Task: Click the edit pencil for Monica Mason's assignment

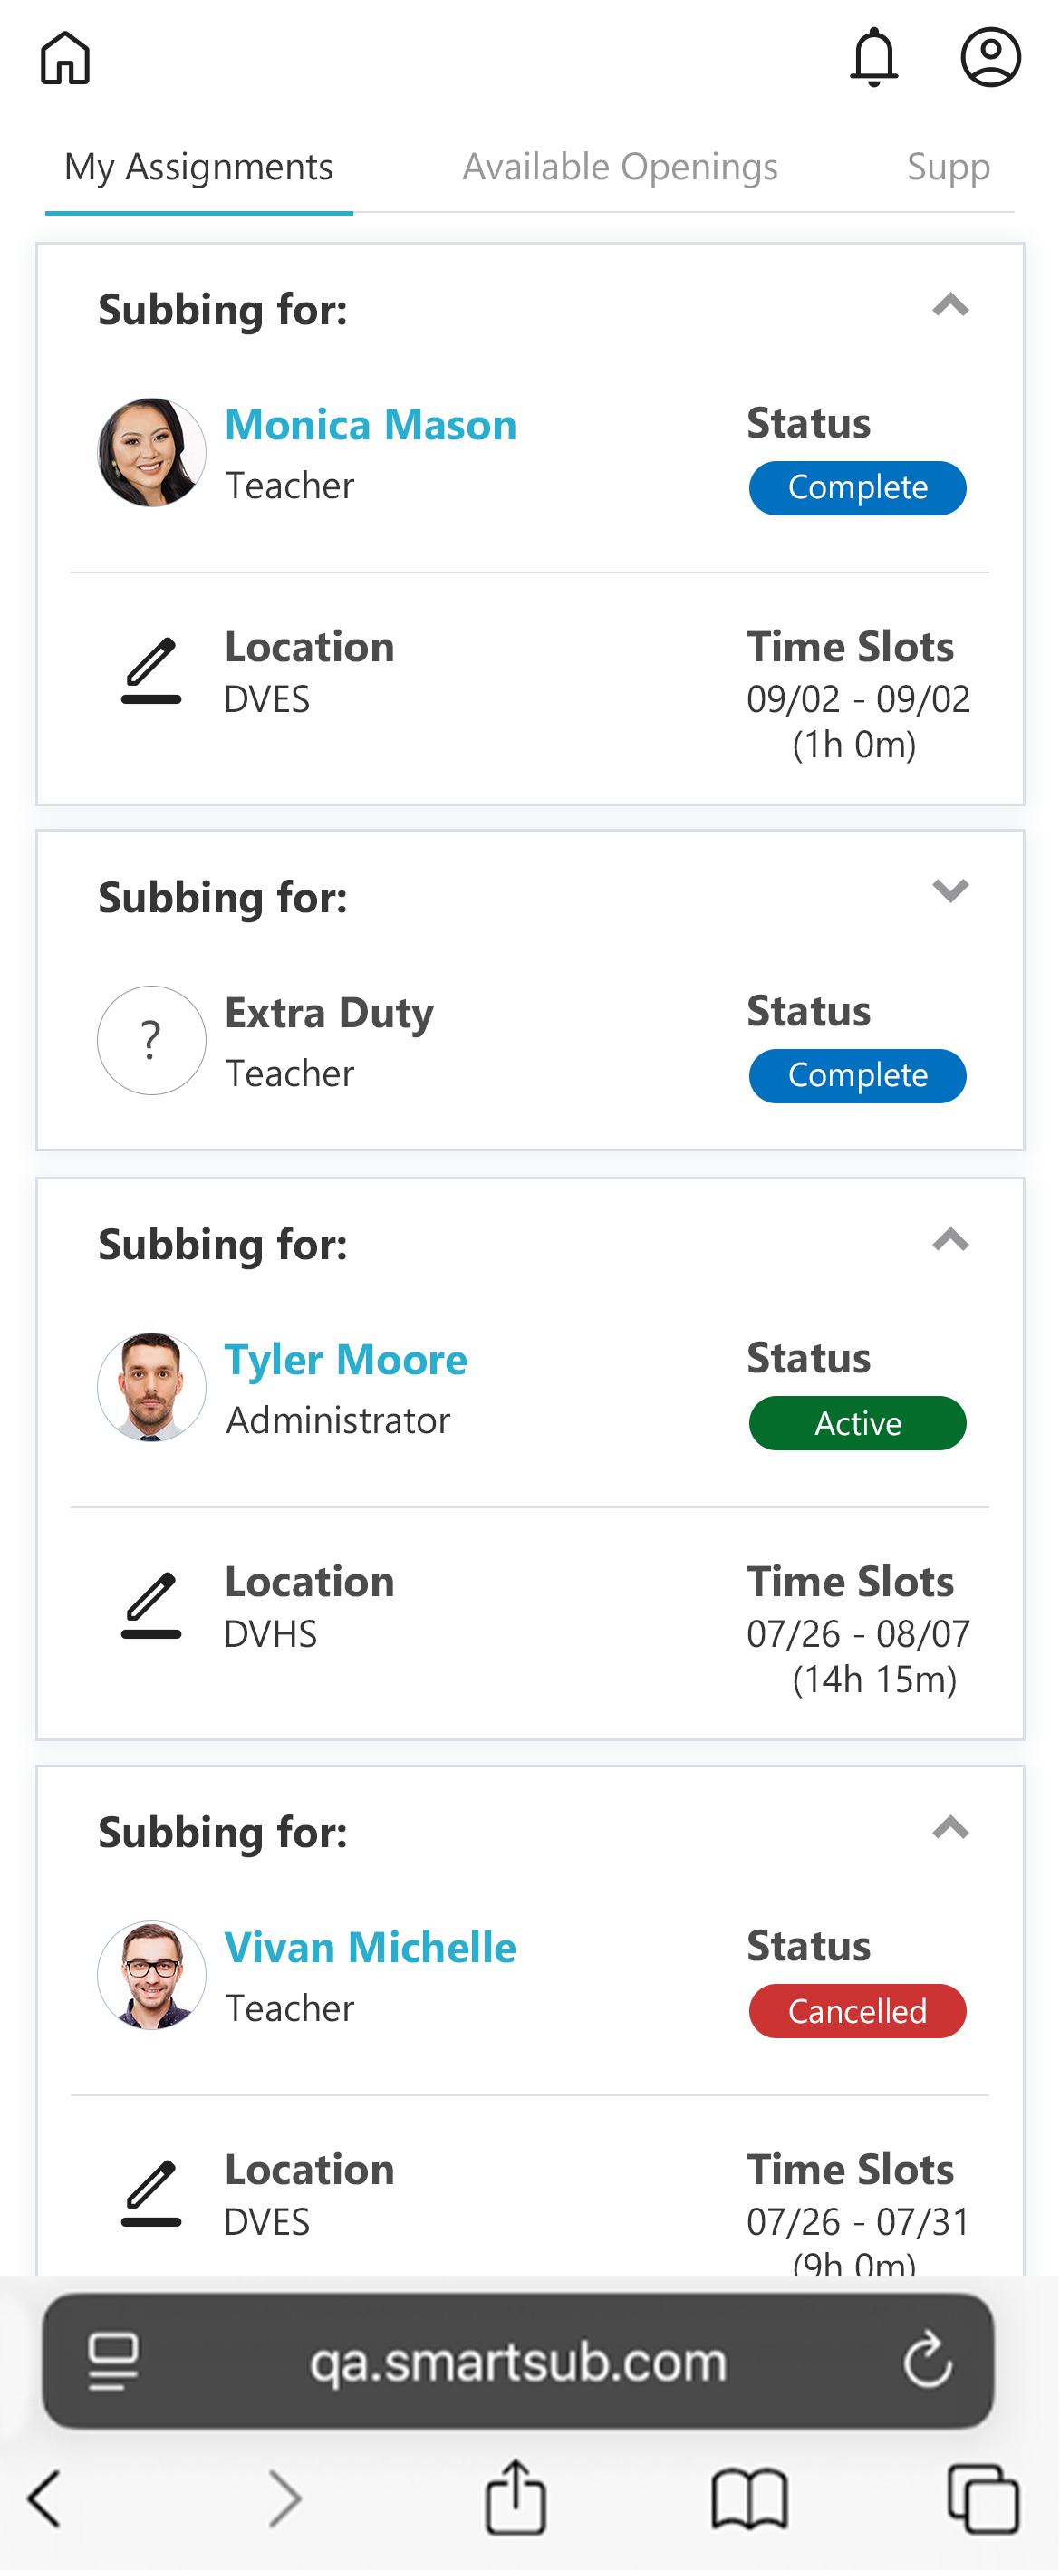Action: (151, 671)
